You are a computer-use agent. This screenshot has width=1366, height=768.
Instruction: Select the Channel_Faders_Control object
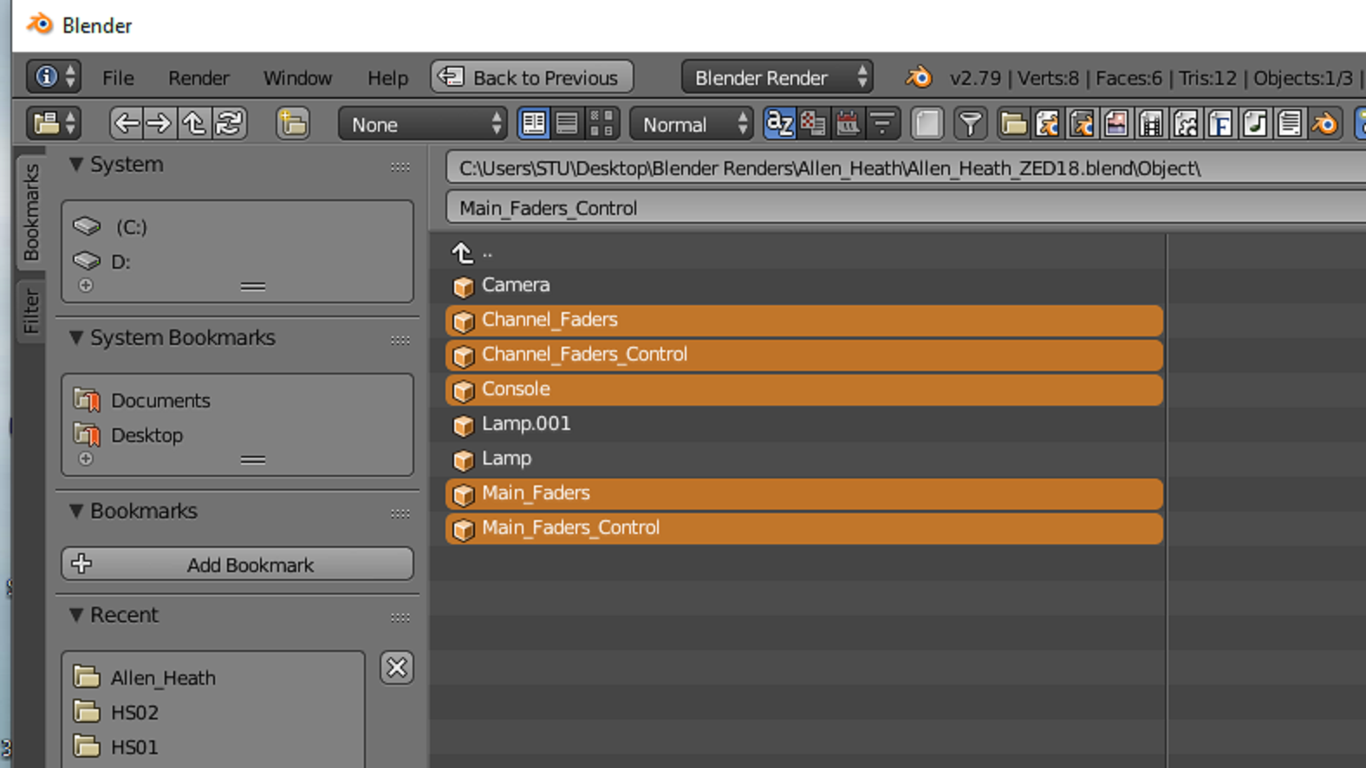pos(804,355)
